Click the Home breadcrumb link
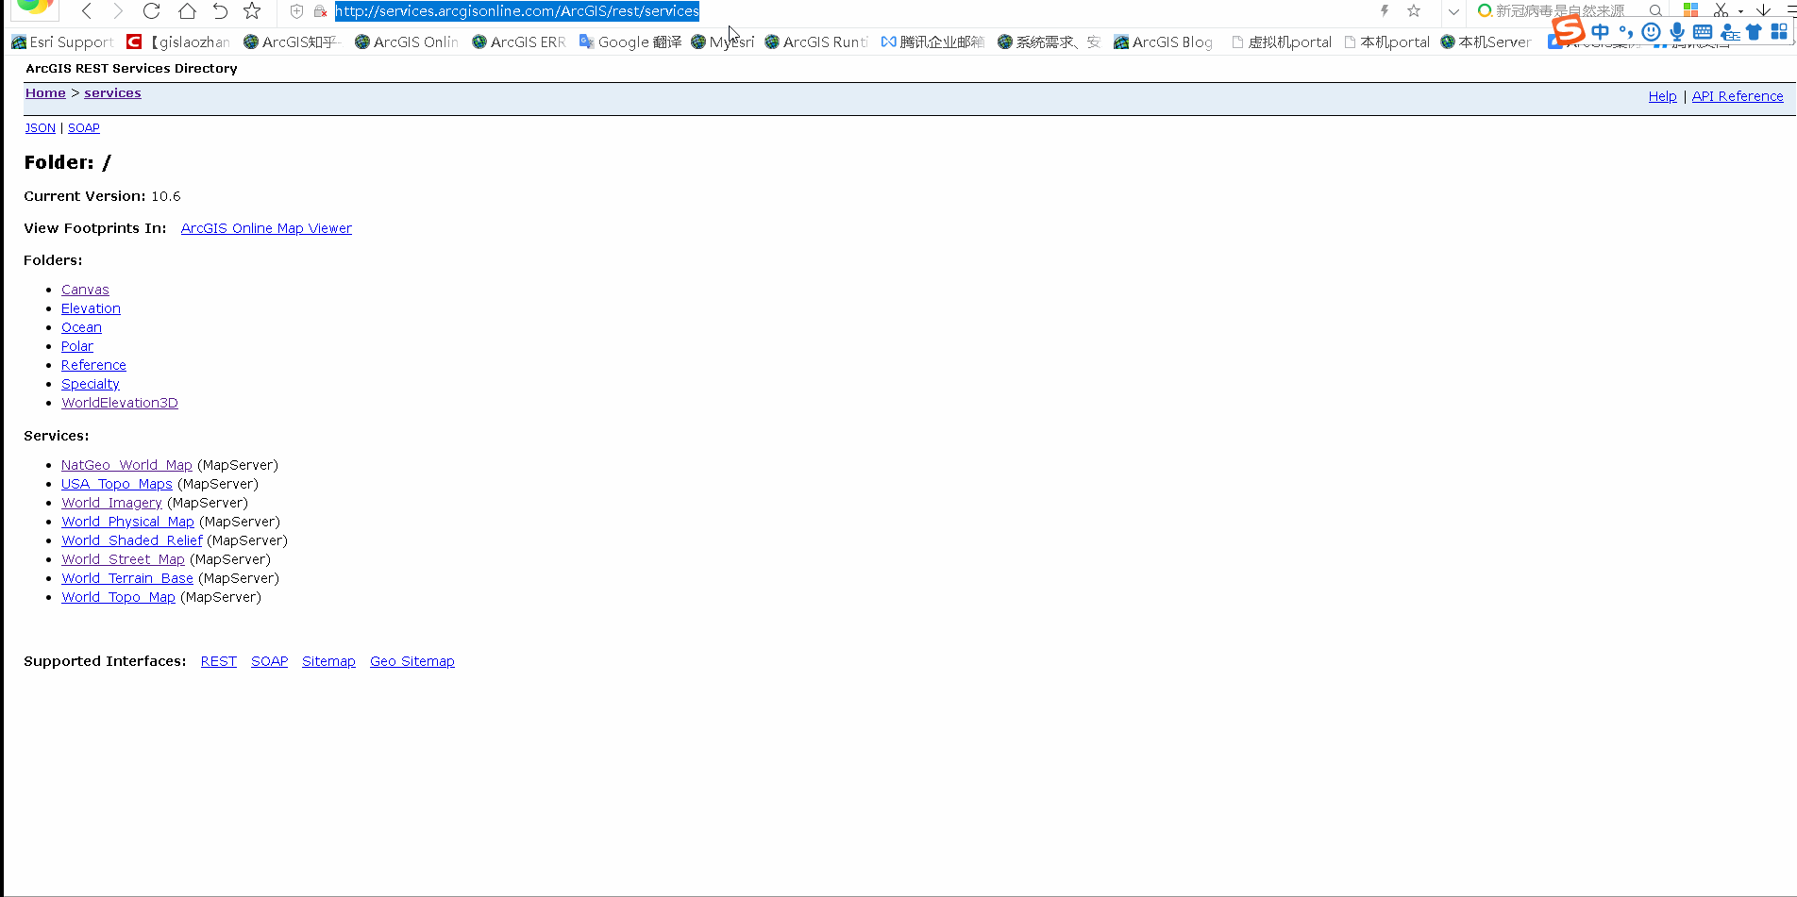The height and width of the screenshot is (897, 1797). [x=45, y=92]
